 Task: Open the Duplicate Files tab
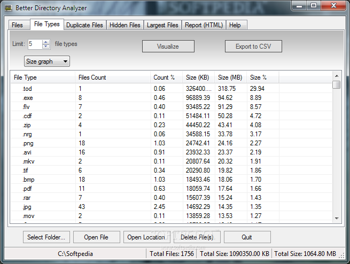tap(84, 25)
